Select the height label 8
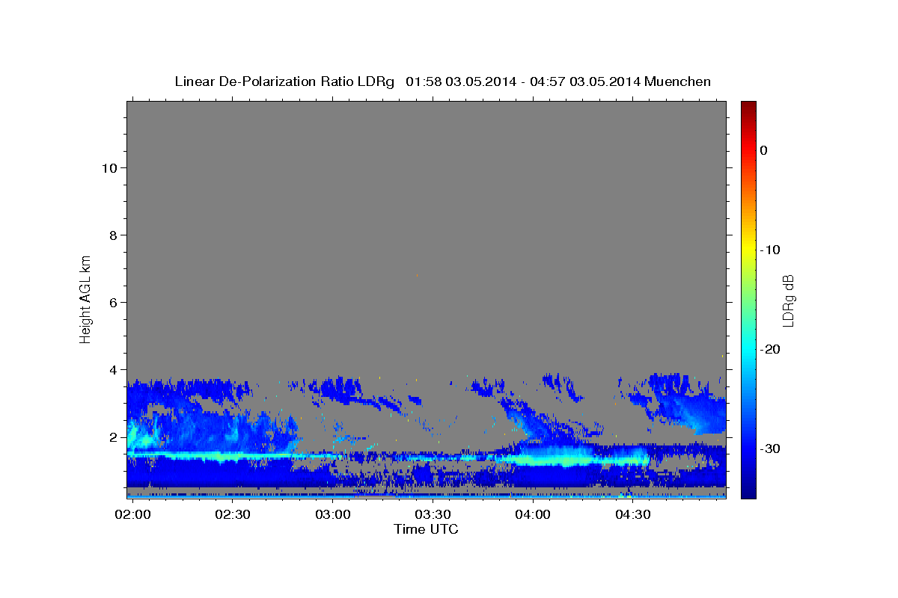The width and height of the screenshot is (898, 598). 113,235
